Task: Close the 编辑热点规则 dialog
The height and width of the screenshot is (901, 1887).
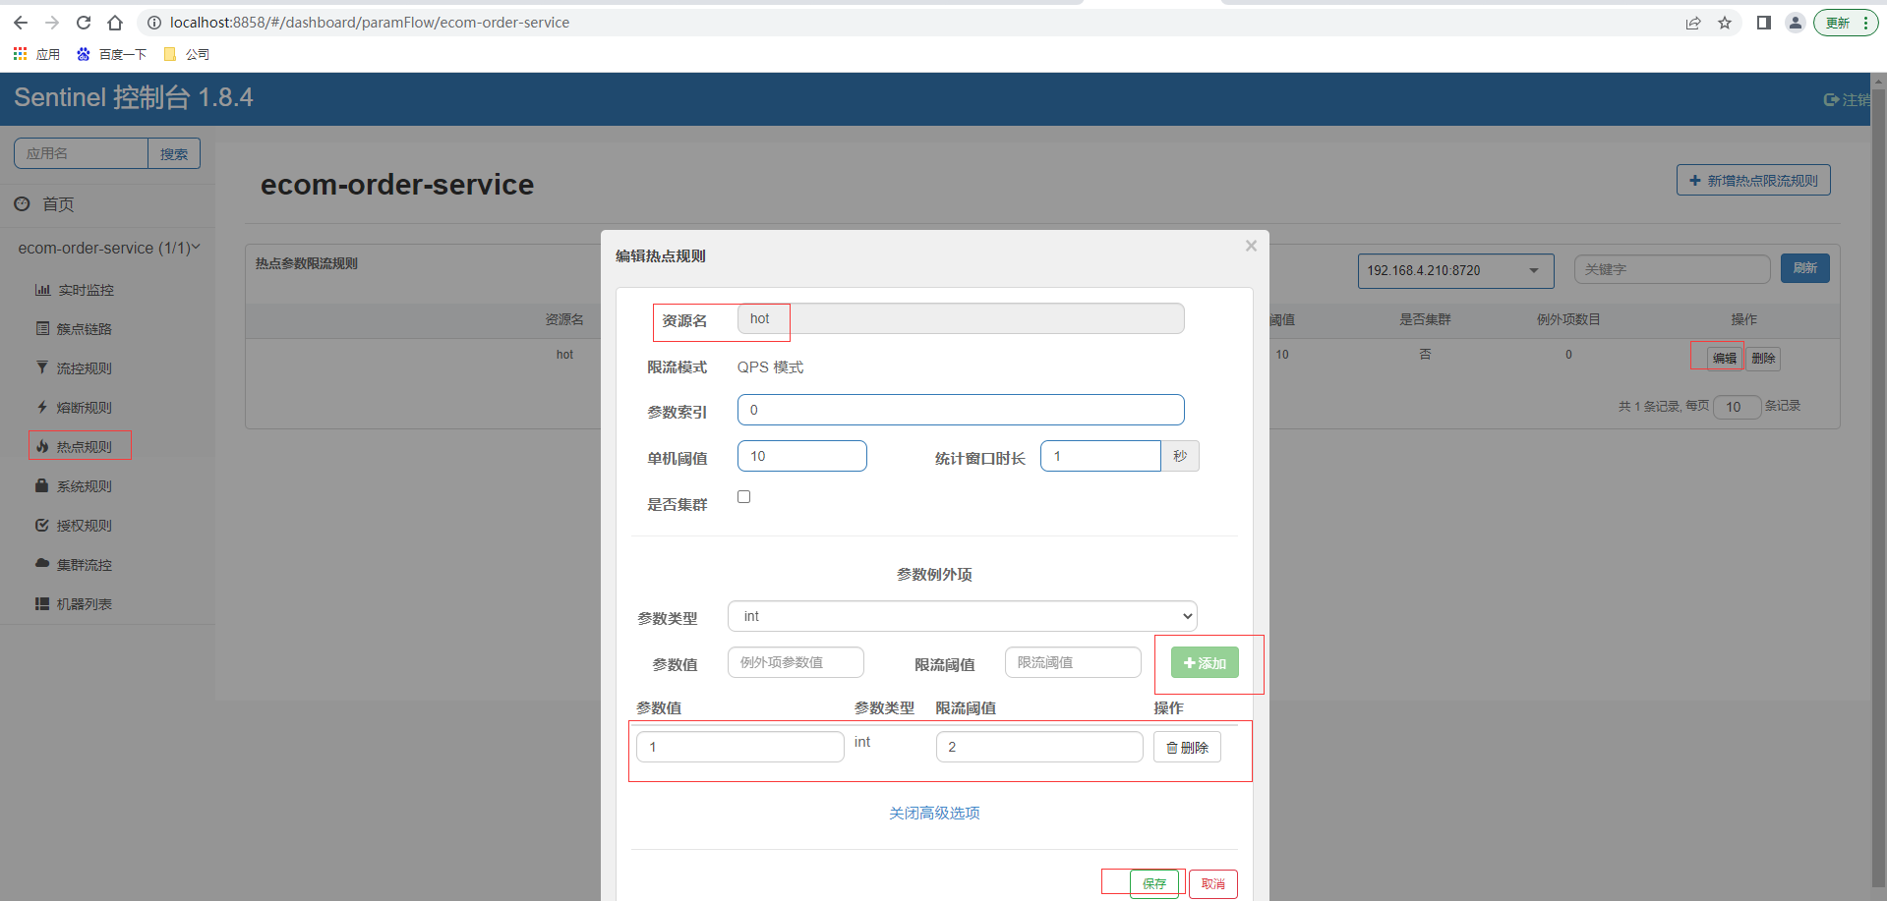Action: point(1251,246)
